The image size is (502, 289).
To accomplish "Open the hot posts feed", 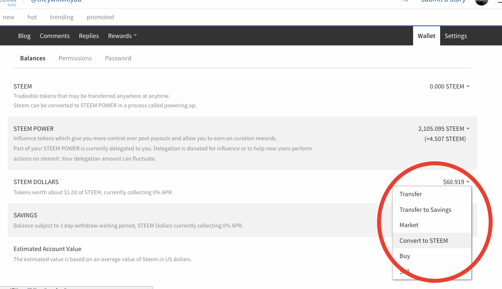I will coord(32,17).
